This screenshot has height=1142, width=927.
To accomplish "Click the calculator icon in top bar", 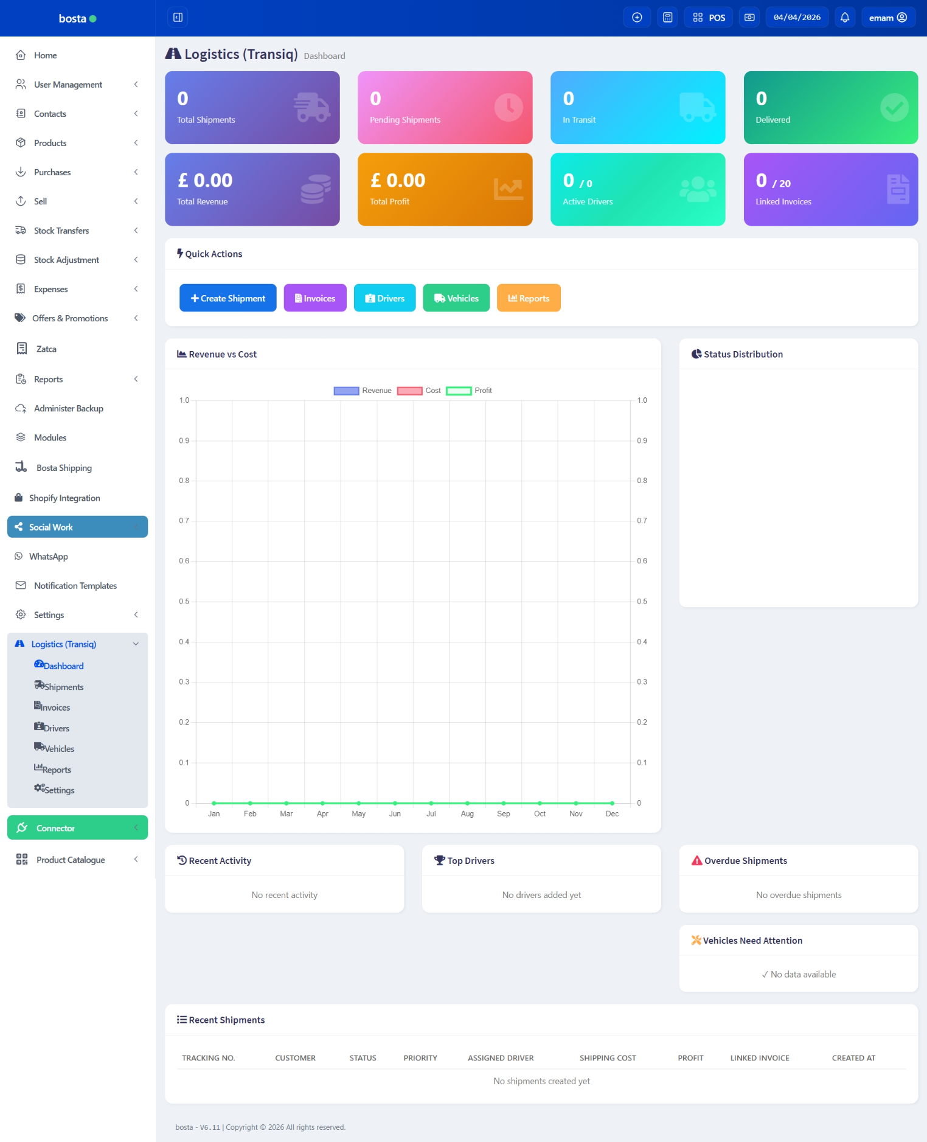I will click(x=667, y=18).
